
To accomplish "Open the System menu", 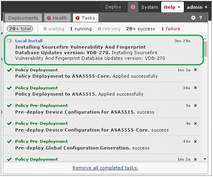I will 150,7.
